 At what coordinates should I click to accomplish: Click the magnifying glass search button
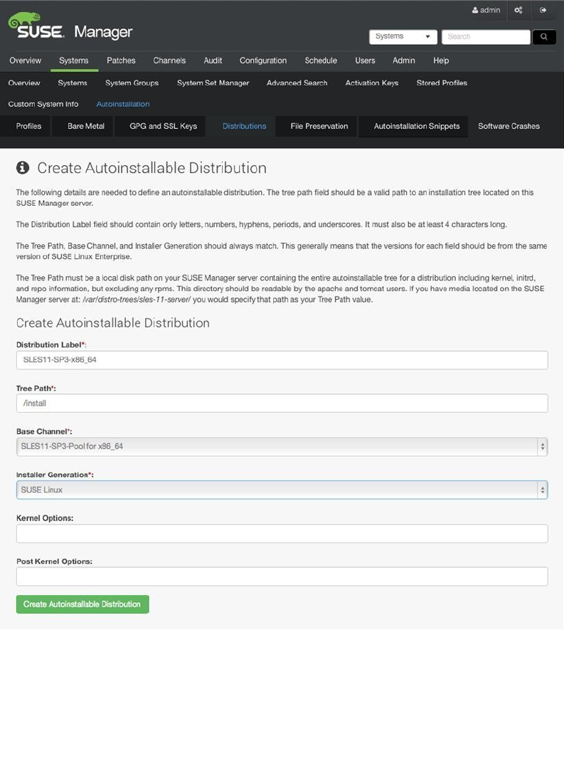[x=544, y=37]
